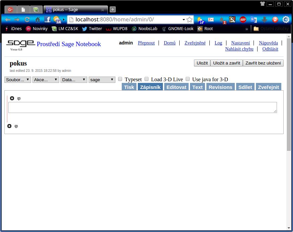293x232 pixels.
Task: Enable Load 3-D Live checkbox
Action: [146, 79]
